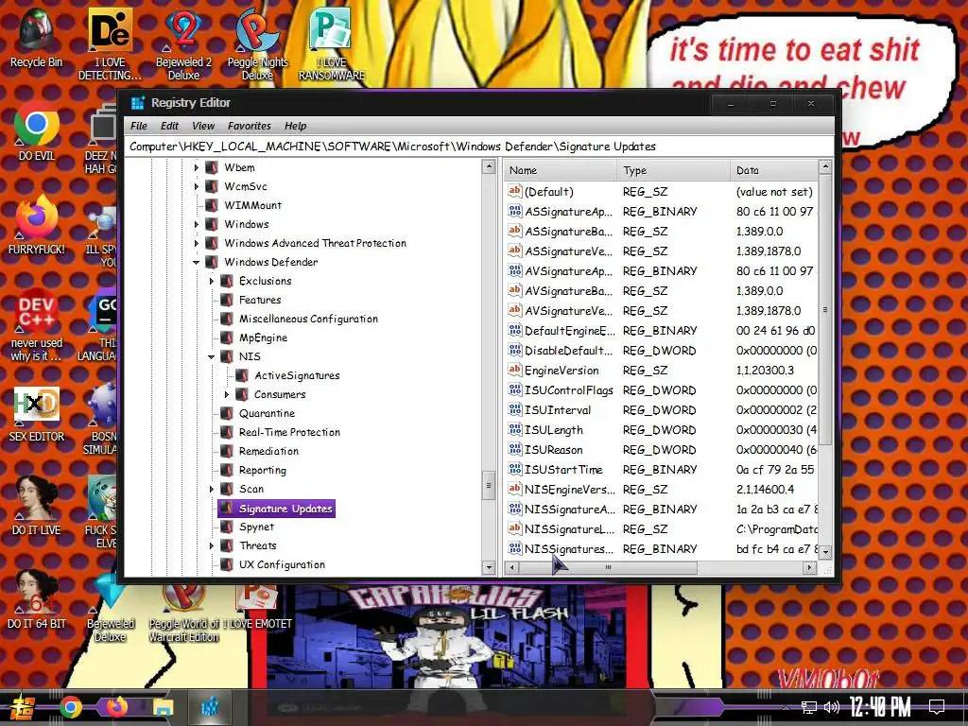968x726 pixels.
Task: Select the ISUStartTime value row
Action: [x=661, y=469]
